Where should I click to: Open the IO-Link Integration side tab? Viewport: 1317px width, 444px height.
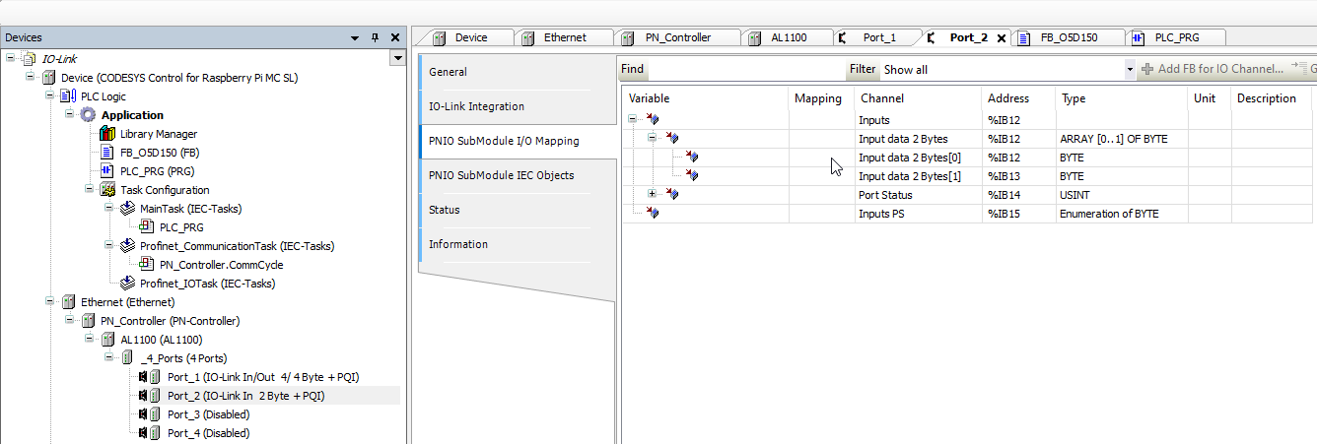tap(517, 106)
